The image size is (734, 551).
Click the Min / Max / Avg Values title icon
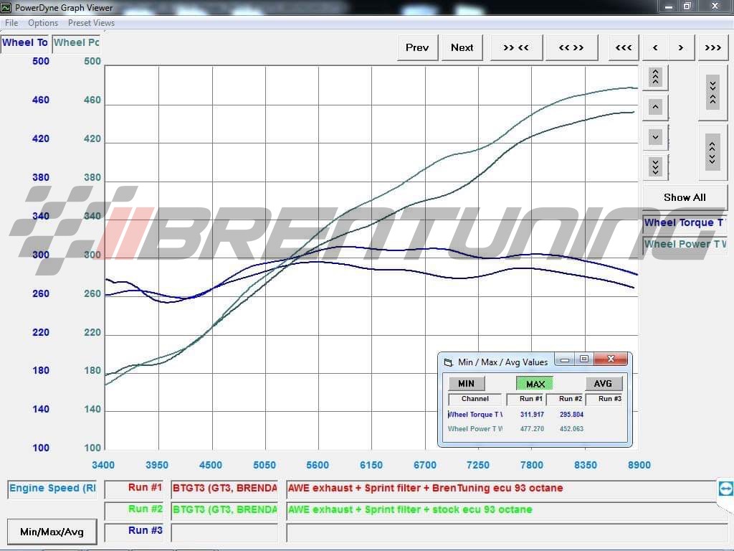coord(449,362)
